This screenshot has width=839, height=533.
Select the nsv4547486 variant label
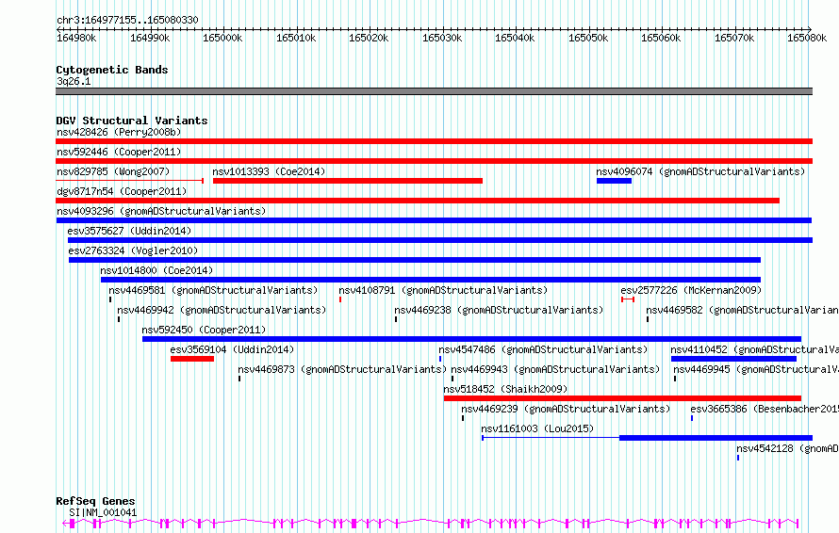[543, 349]
